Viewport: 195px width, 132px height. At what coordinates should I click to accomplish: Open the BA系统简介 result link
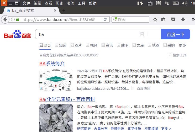[x=52, y=64]
